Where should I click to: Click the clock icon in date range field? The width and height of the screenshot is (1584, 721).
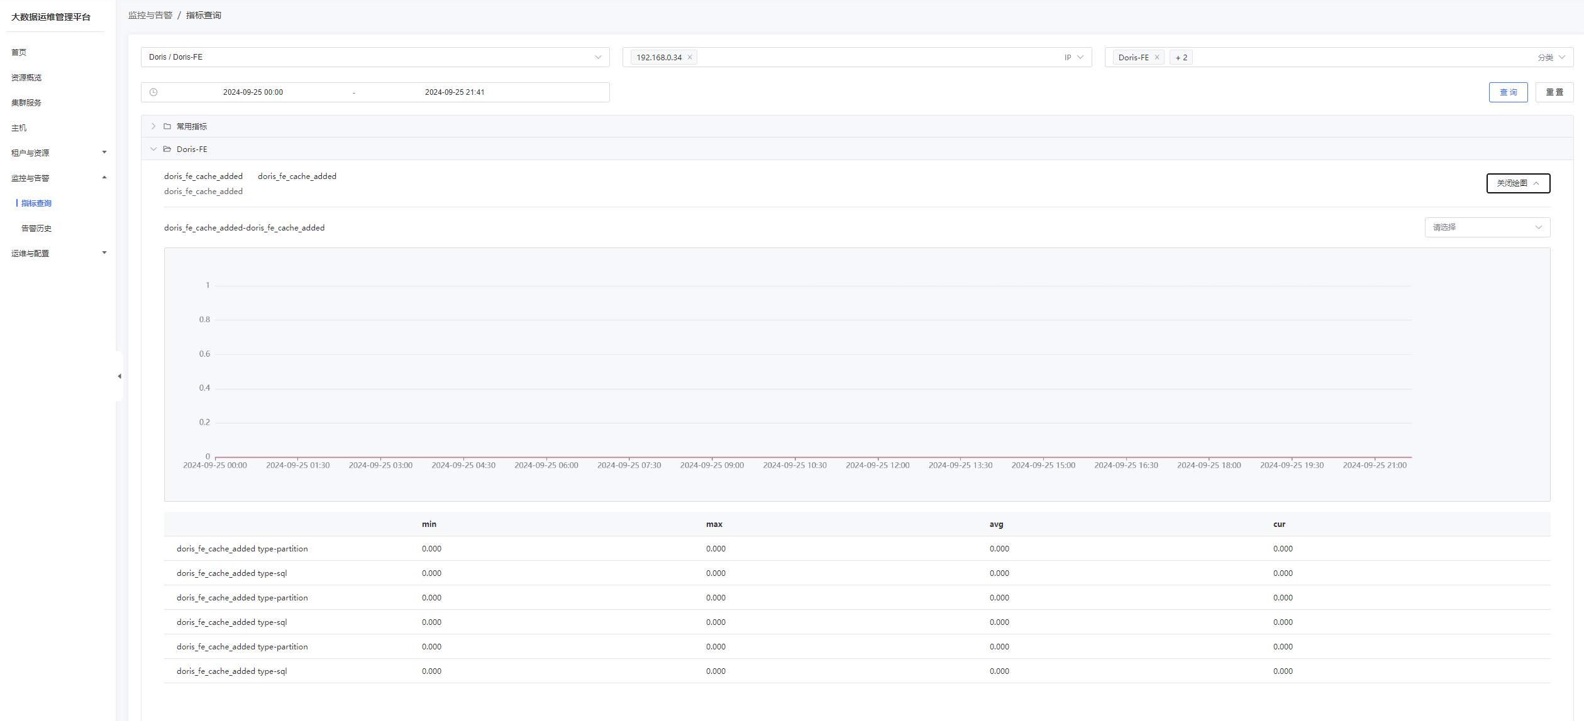click(x=153, y=92)
